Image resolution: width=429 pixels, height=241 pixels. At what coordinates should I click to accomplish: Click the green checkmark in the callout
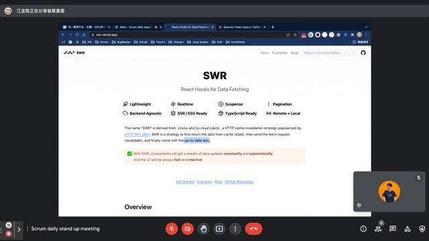pyautogui.click(x=129, y=153)
